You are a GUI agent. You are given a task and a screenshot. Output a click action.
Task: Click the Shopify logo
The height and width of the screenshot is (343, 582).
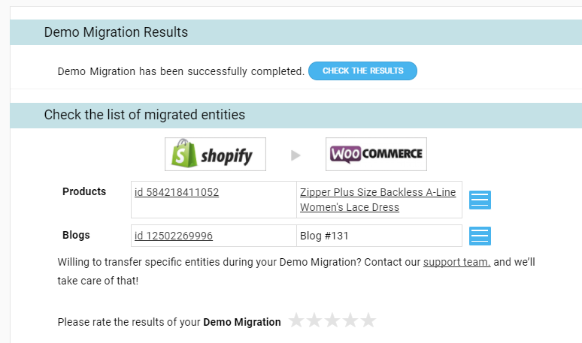pyautogui.click(x=215, y=154)
